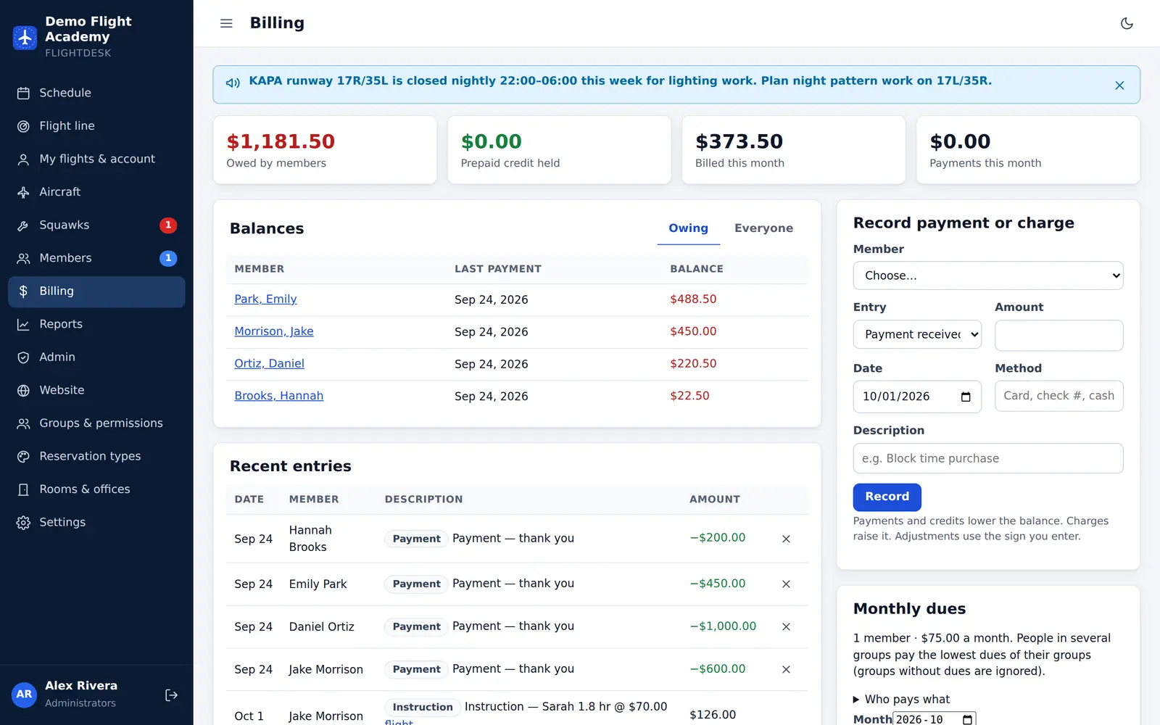The height and width of the screenshot is (725, 1160).
Task: Click the Method input field
Action: pos(1058,396)
